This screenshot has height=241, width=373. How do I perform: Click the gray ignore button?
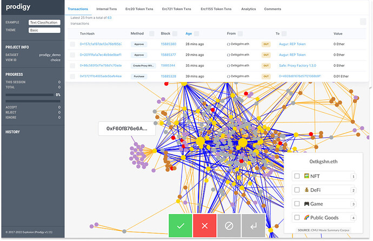pyautogui.click(x=229, y=225)
